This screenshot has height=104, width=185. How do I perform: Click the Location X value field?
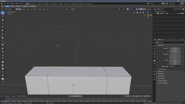(175, 48)
